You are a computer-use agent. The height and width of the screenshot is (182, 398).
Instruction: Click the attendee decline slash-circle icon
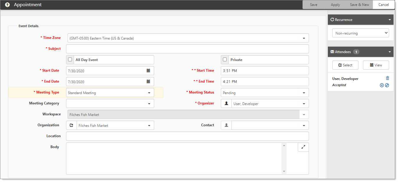387,85
